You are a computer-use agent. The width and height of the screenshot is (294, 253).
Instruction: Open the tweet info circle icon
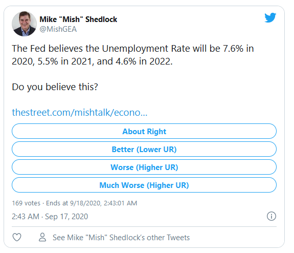click(272, 216)
